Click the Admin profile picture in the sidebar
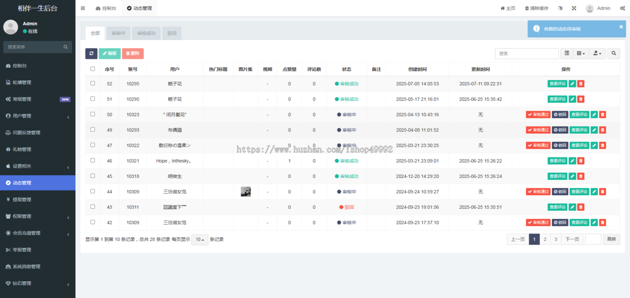Viewport: 630px width, 298px height. (x=10, y=27)
